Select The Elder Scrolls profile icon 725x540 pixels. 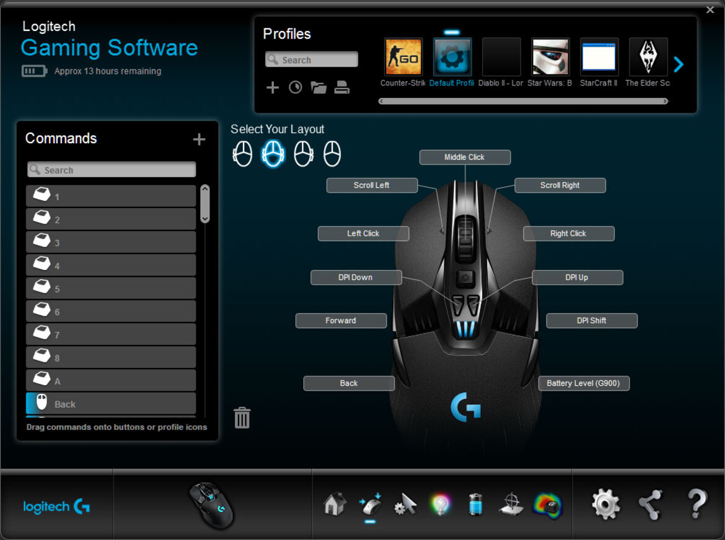[x=648, y=57]
